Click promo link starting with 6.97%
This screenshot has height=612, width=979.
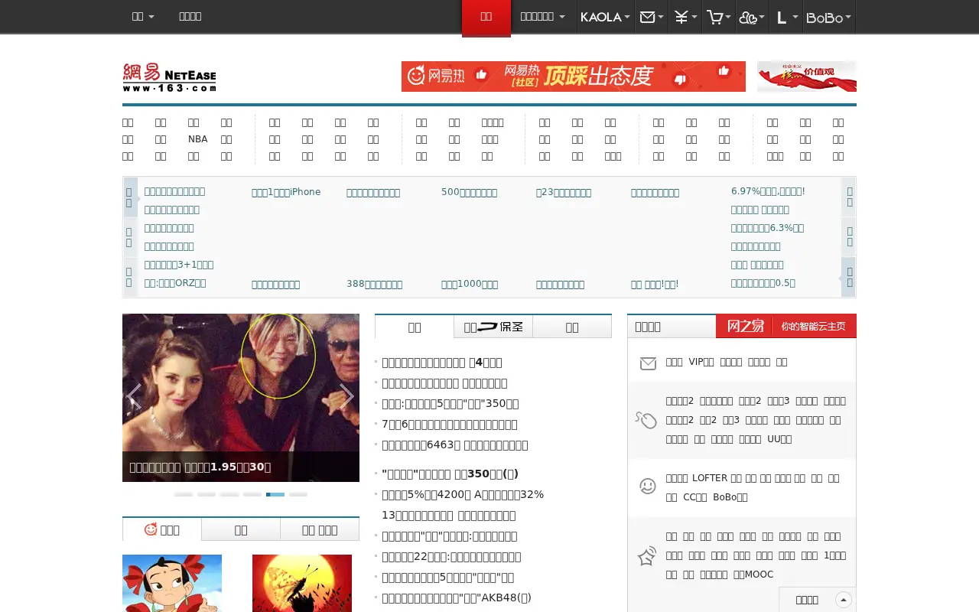coord(768,191)
